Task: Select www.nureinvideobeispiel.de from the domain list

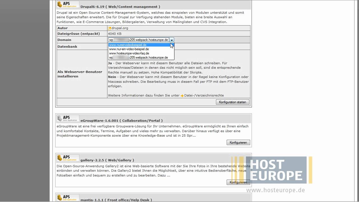Action: pyautogui.click(x=141, y=45)
